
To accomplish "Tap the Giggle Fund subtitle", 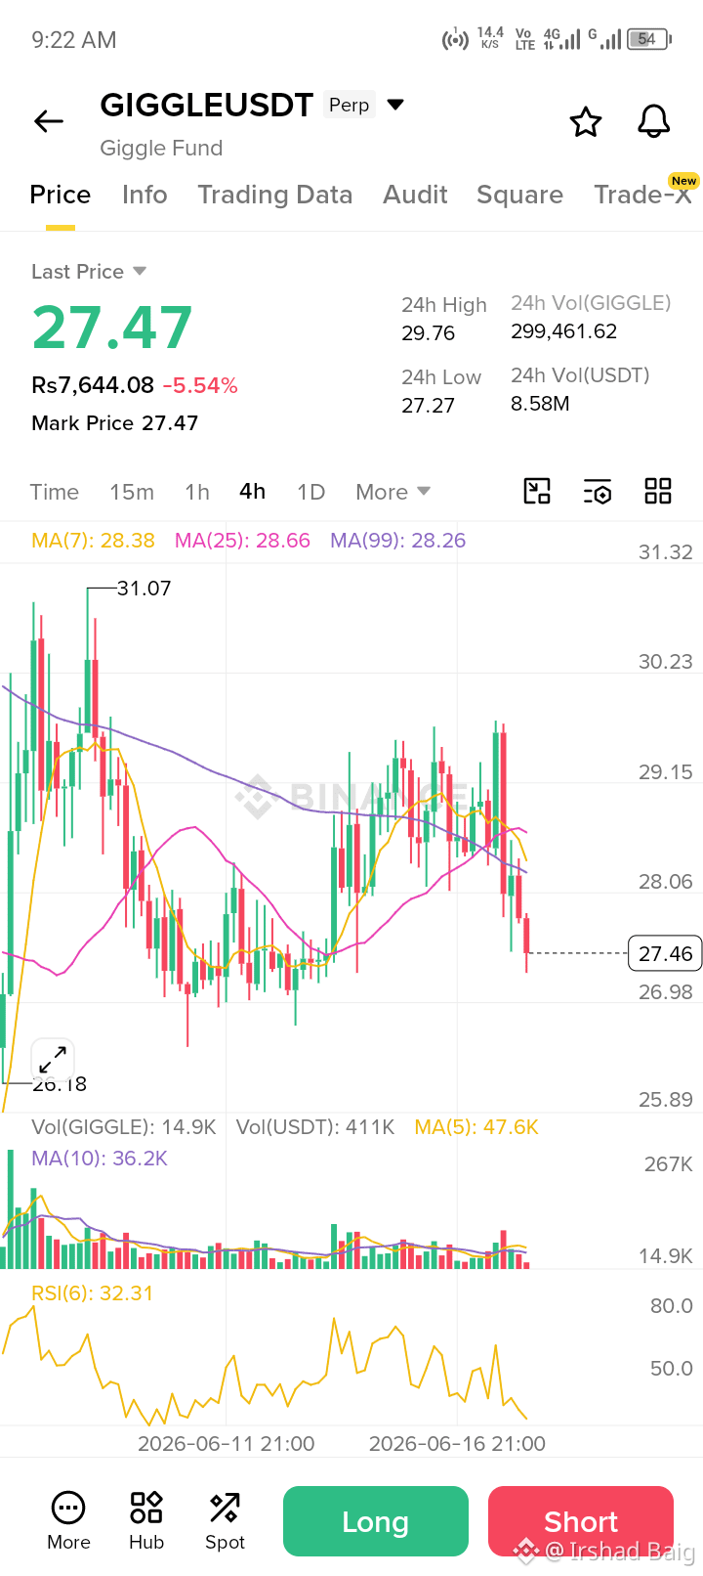I will tap(161, 149).
